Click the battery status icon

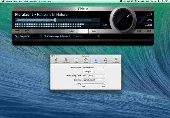pyautogui.click(x=143, y=1)
